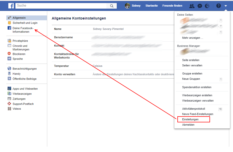Open Blockieren settings
This screenshot has height=152, width=233.
(x=19, y=54)
